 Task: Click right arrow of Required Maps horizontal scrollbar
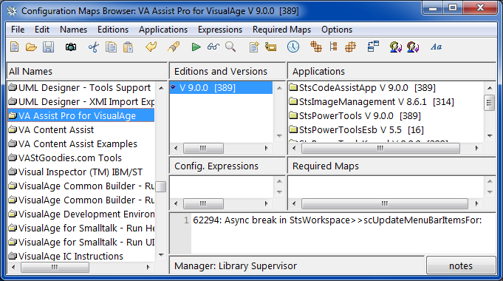(x=477, y=203)
